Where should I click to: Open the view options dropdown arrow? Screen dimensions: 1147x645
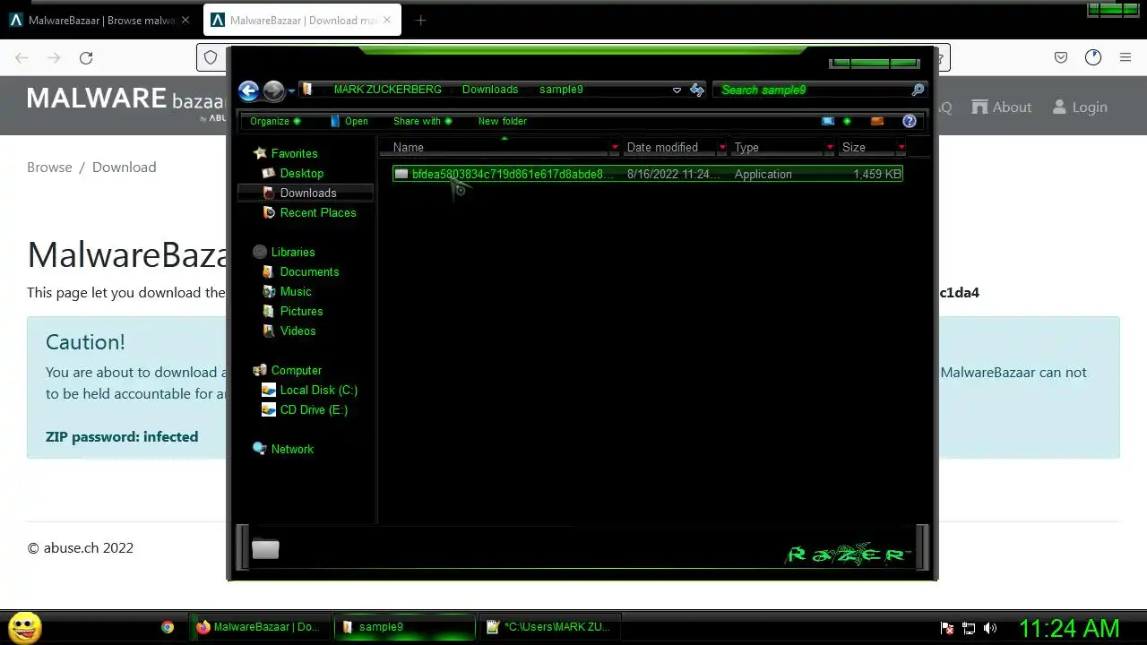coord(847,121)
